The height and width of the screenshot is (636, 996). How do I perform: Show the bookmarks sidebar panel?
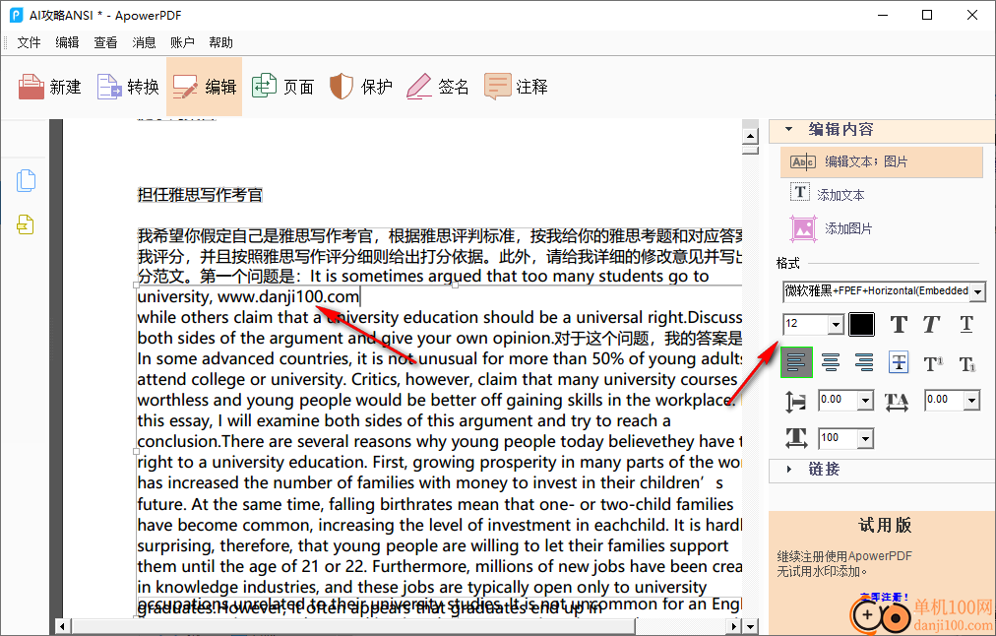[x=26, y=224]
